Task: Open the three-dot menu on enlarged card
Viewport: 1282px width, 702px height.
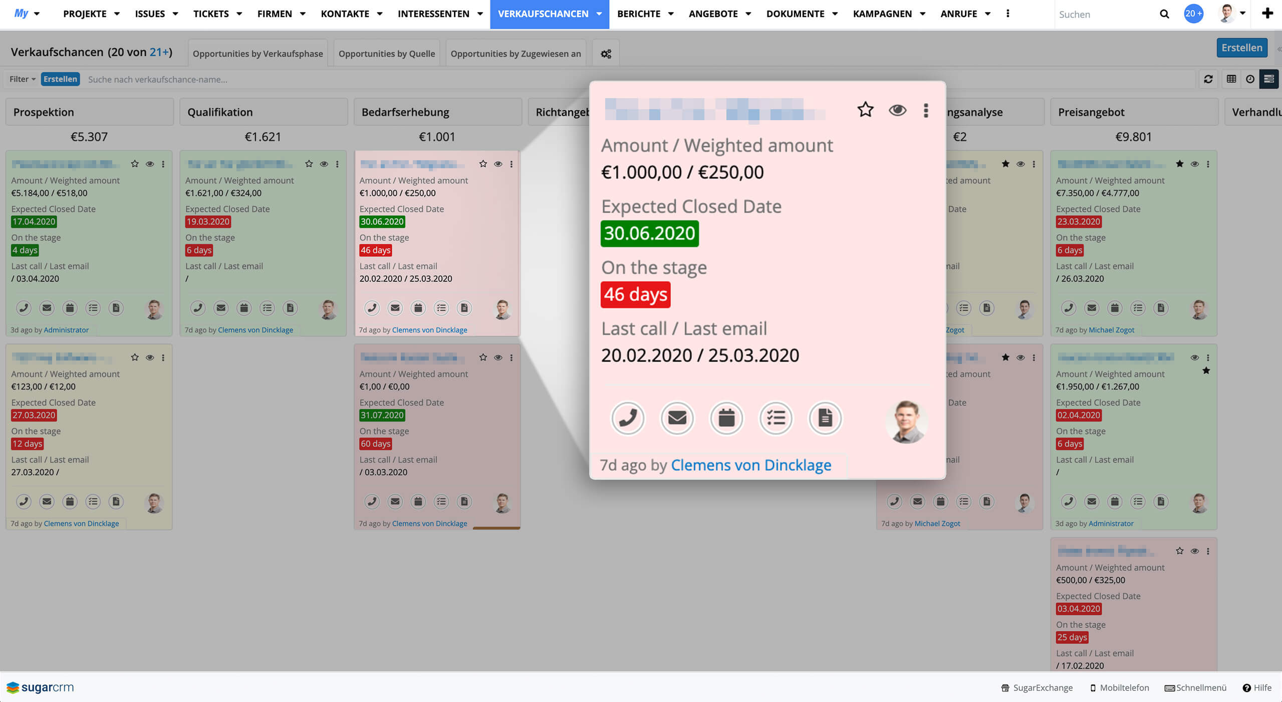Action: pos(926,110)
